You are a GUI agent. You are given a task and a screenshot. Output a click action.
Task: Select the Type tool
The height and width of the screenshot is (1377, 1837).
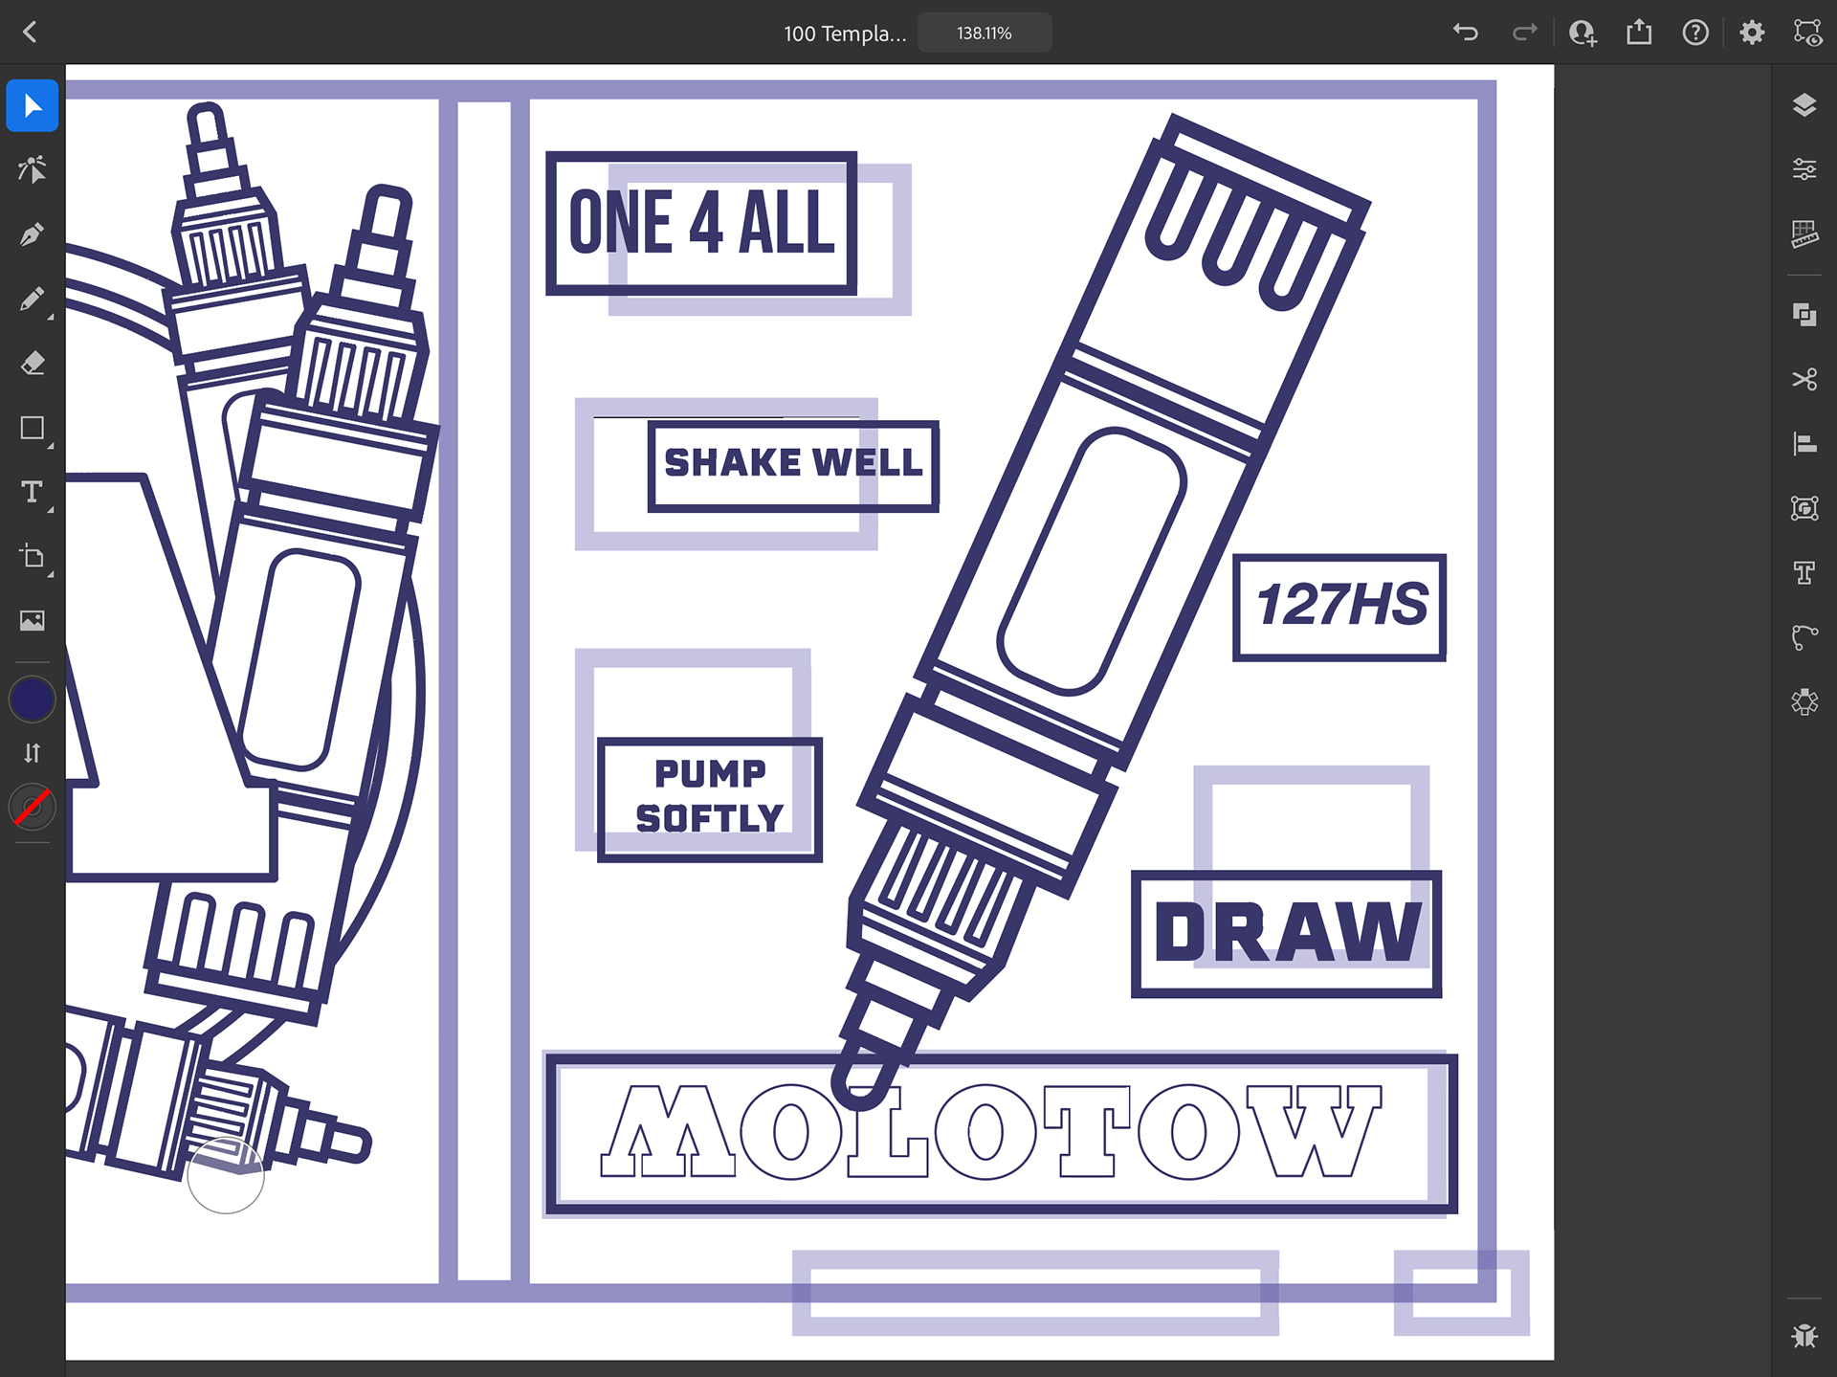click(33, 492)
